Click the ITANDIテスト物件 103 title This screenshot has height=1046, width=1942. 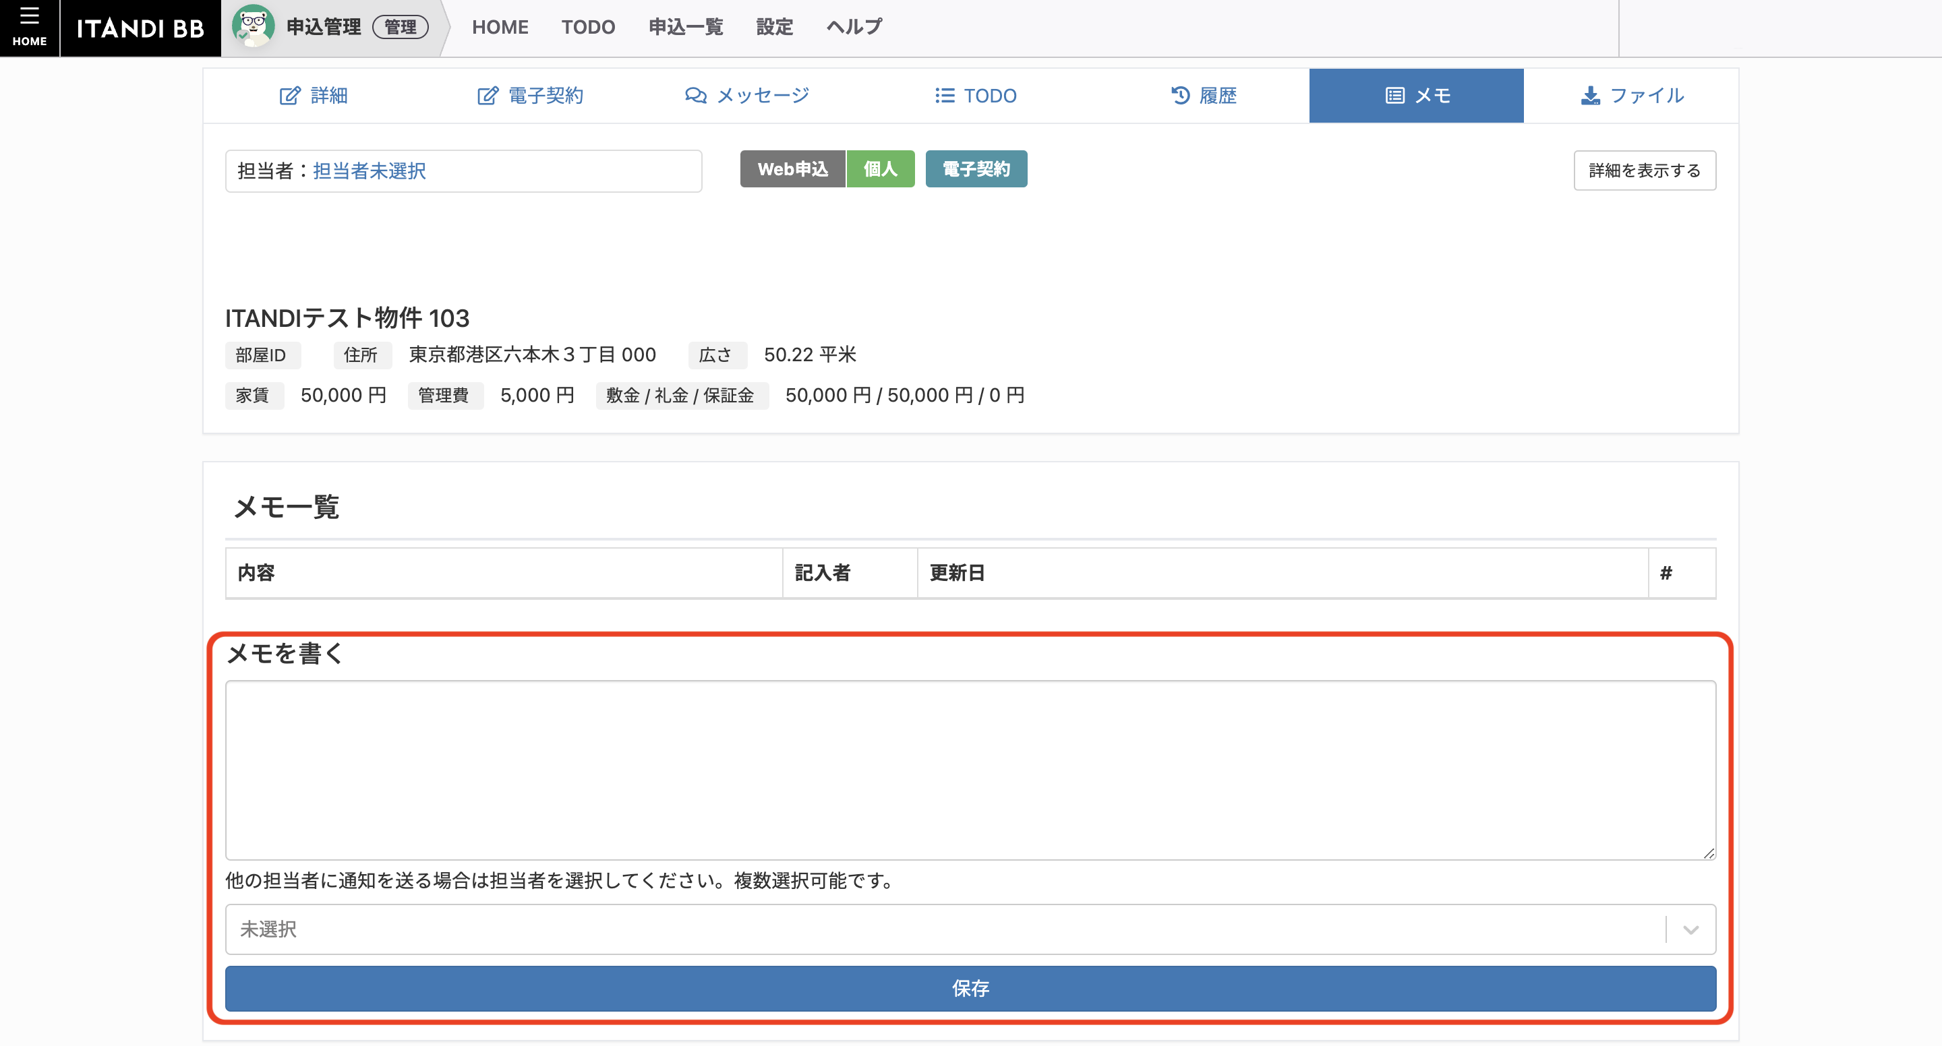tap(347, 318)
